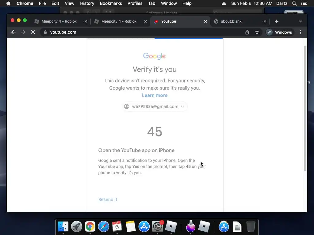Open the Bookmarks menu

111,3
